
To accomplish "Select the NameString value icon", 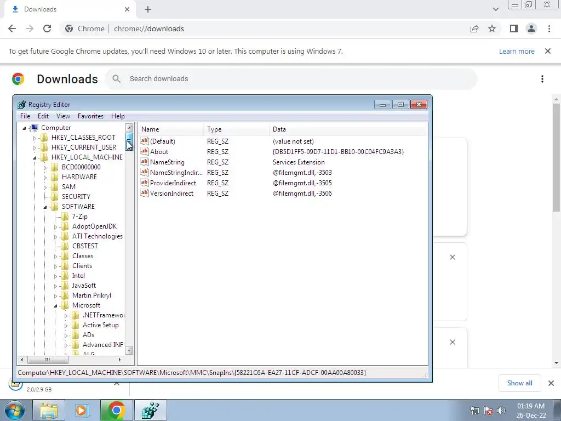I will (x=145, y=162).
